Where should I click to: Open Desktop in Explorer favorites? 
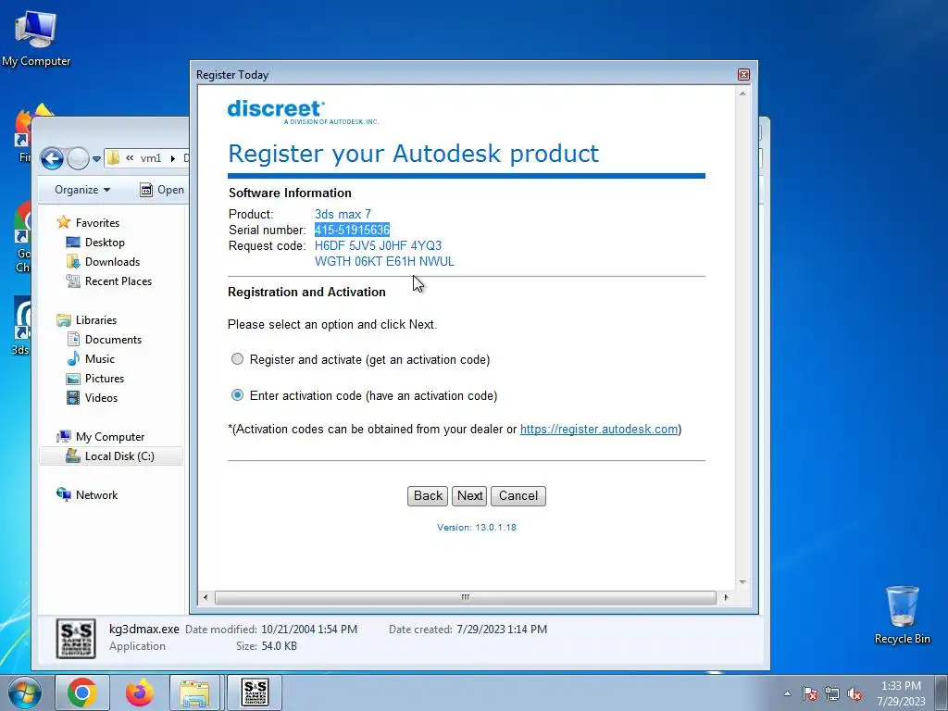coord(105,242)
